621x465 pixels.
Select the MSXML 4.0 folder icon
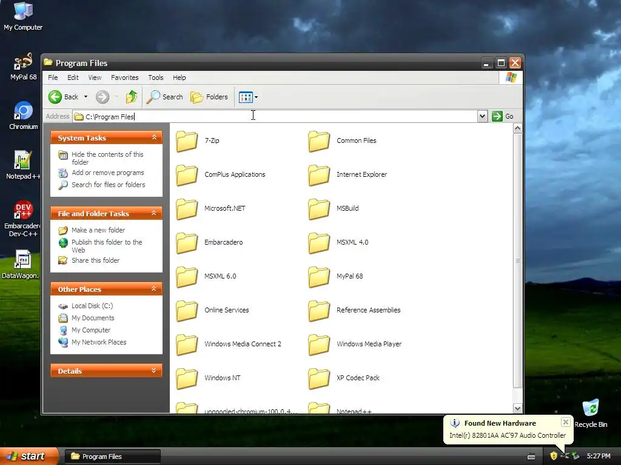coord(319,243)
